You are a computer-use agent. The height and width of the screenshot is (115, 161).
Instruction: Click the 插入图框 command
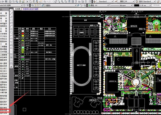(x=4, y=63)
